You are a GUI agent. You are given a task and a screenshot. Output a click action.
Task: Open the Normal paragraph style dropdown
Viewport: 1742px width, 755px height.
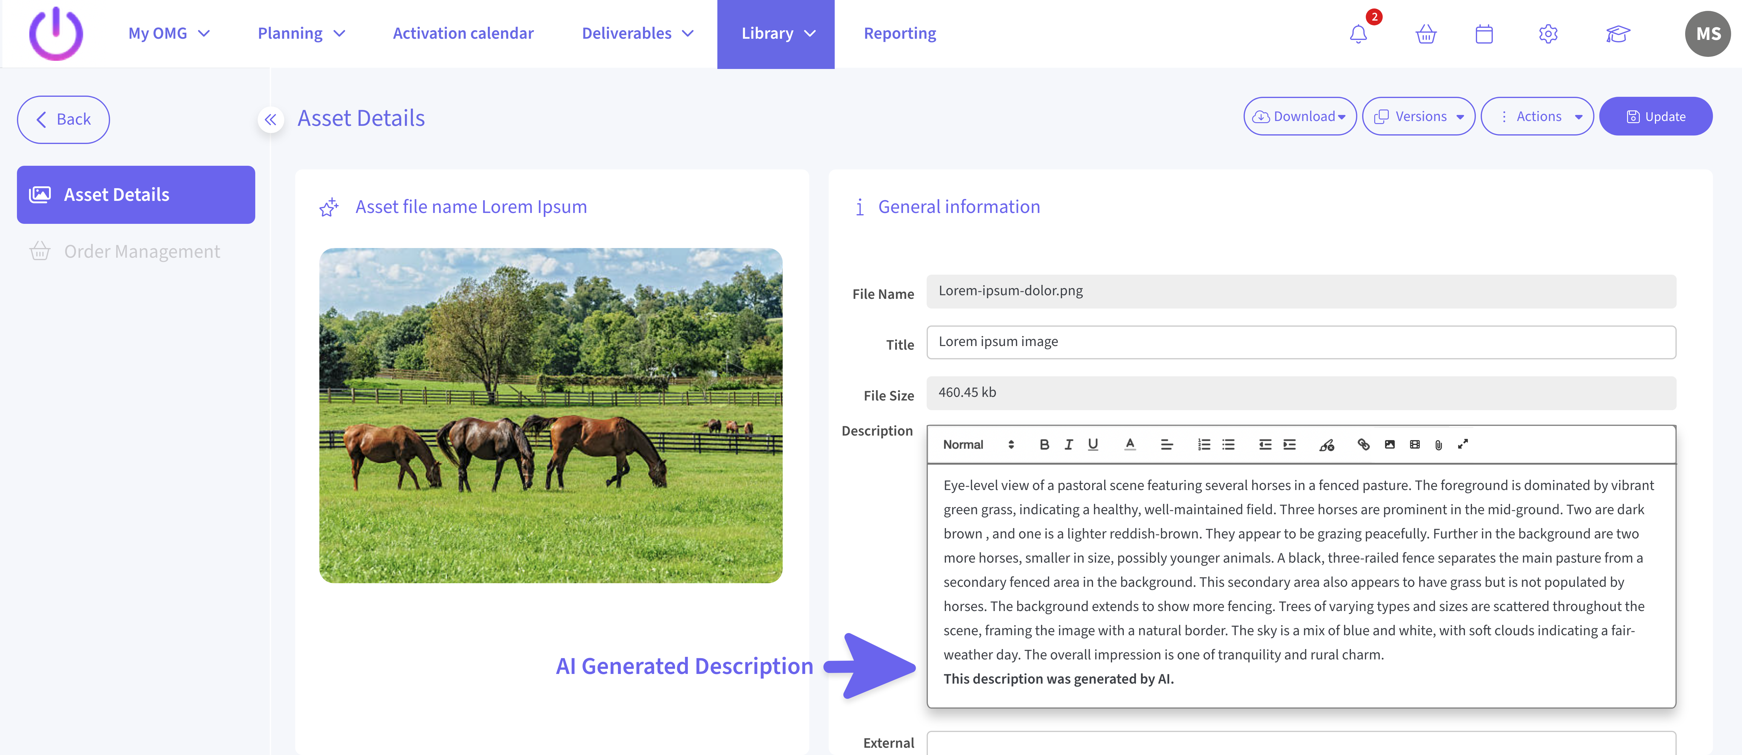pyautogui.click(x=978, y=444)
